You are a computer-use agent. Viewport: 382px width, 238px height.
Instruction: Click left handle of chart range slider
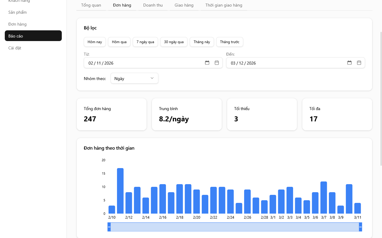[109, 227]
